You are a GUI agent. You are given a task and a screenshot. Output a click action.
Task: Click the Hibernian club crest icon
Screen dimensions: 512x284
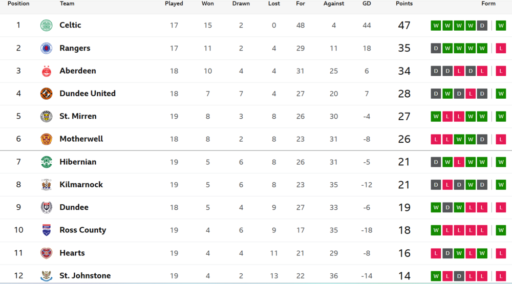(47, 162)
